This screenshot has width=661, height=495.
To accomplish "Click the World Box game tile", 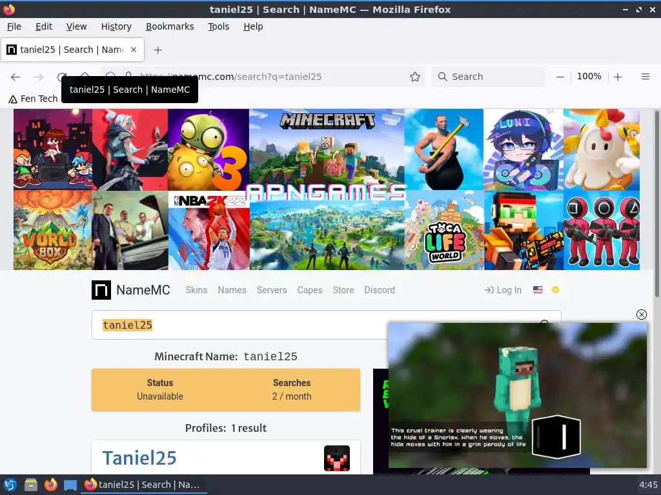I will (x=52, y=230).
